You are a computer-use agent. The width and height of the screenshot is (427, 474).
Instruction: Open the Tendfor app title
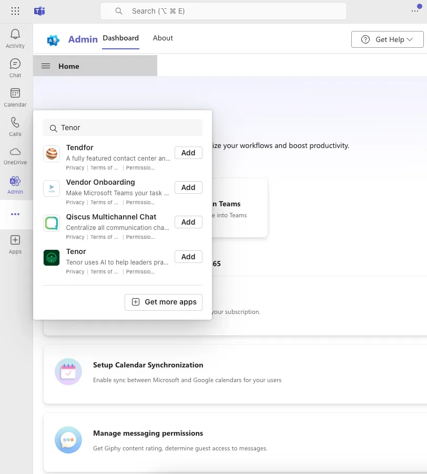point(79,148)
